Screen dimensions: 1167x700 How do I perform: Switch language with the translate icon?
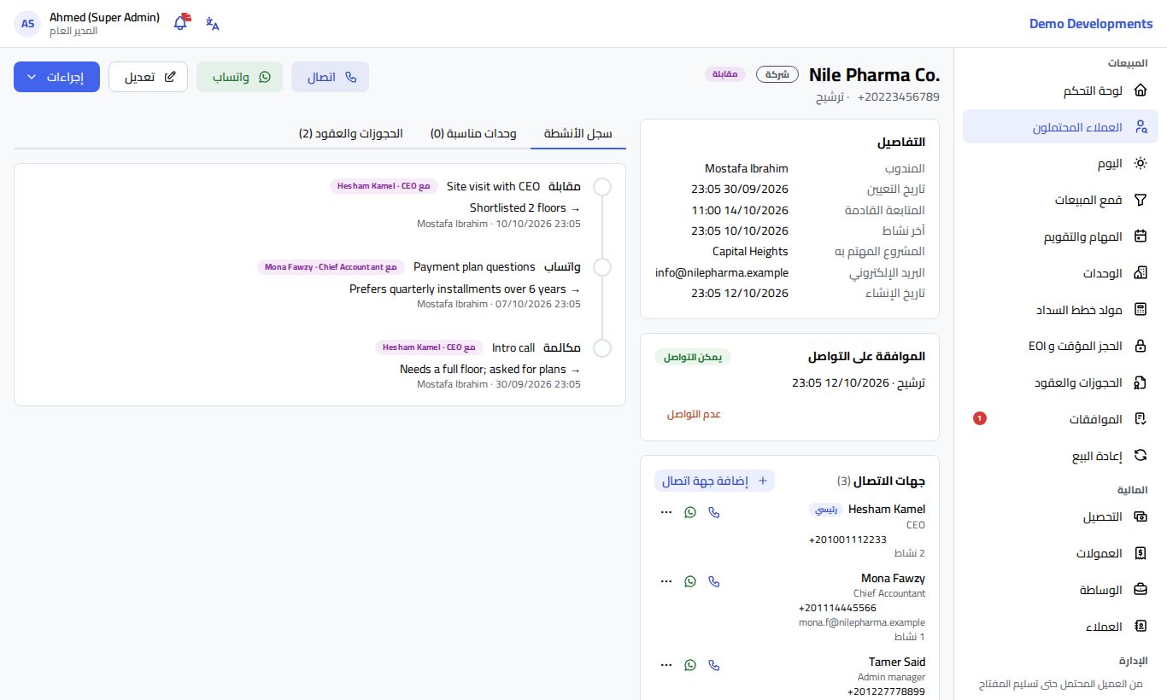pyautogui.click(x=213, y=23)
